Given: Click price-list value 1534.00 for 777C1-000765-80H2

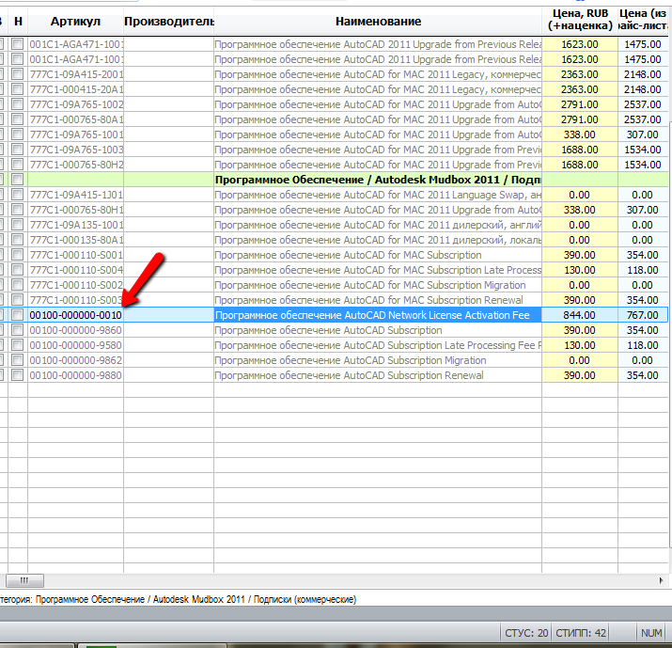Looking at the screenshot, I should click(x=643, y=165).
